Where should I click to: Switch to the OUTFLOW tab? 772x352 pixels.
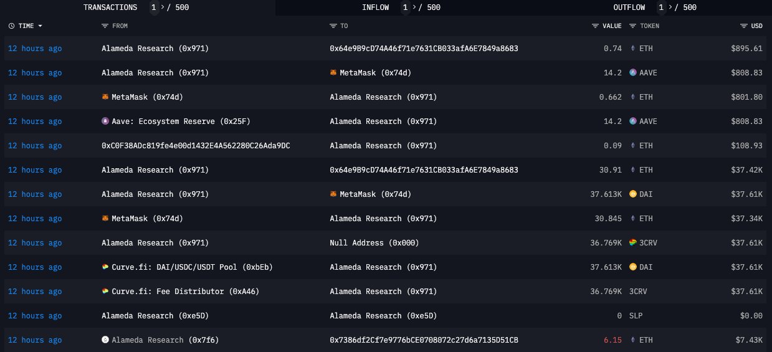coord(629,7)
